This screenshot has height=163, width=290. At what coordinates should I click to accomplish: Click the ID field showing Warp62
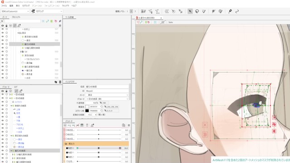pyautogui.click(x=107, y=91)
